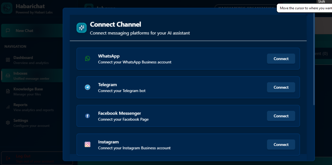Hit Connect next to Facebook Messenger

point(281,116)
